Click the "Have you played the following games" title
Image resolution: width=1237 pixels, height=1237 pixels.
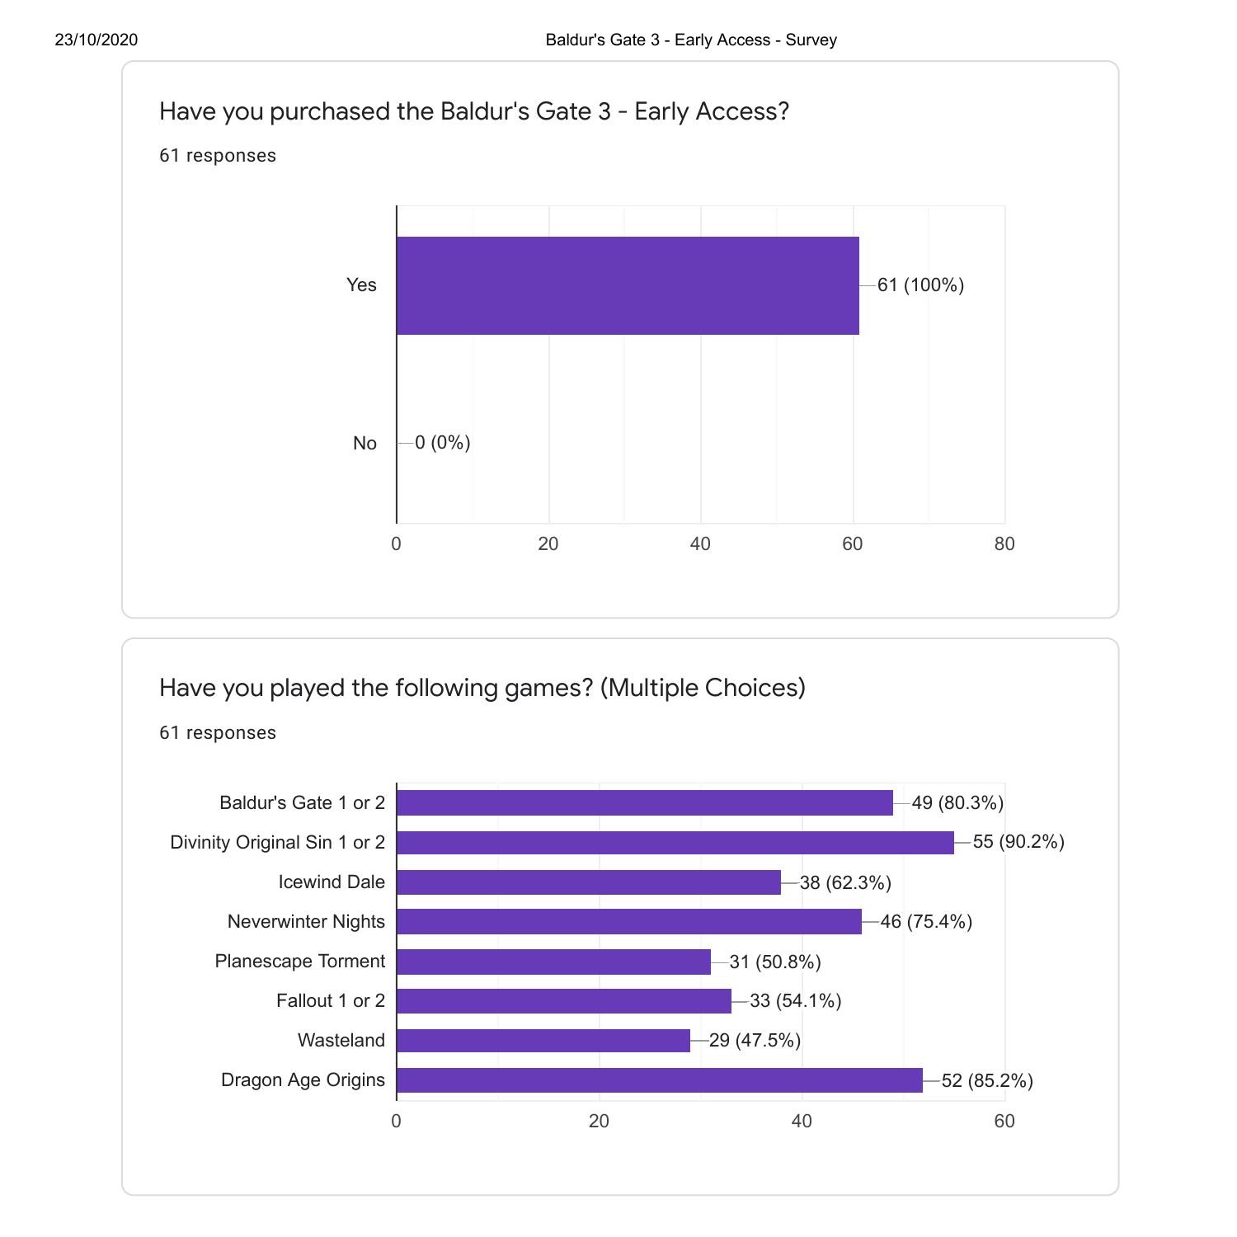(482, 688)
